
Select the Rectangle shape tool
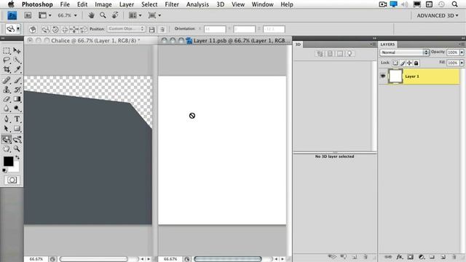(x=17, y=128)
